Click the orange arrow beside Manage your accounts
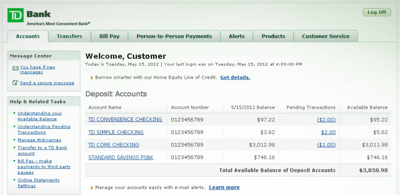Image resolution: width=400 pixels, height=195 pixels. point(92,188)
